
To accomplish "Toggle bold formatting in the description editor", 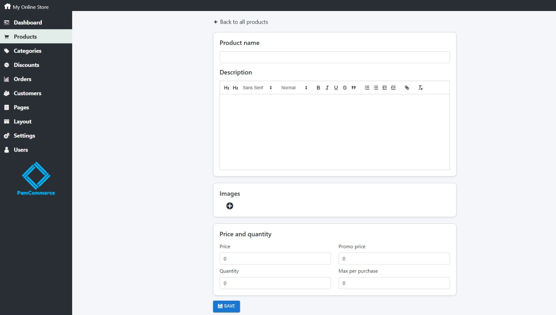I will pos(318,88).
